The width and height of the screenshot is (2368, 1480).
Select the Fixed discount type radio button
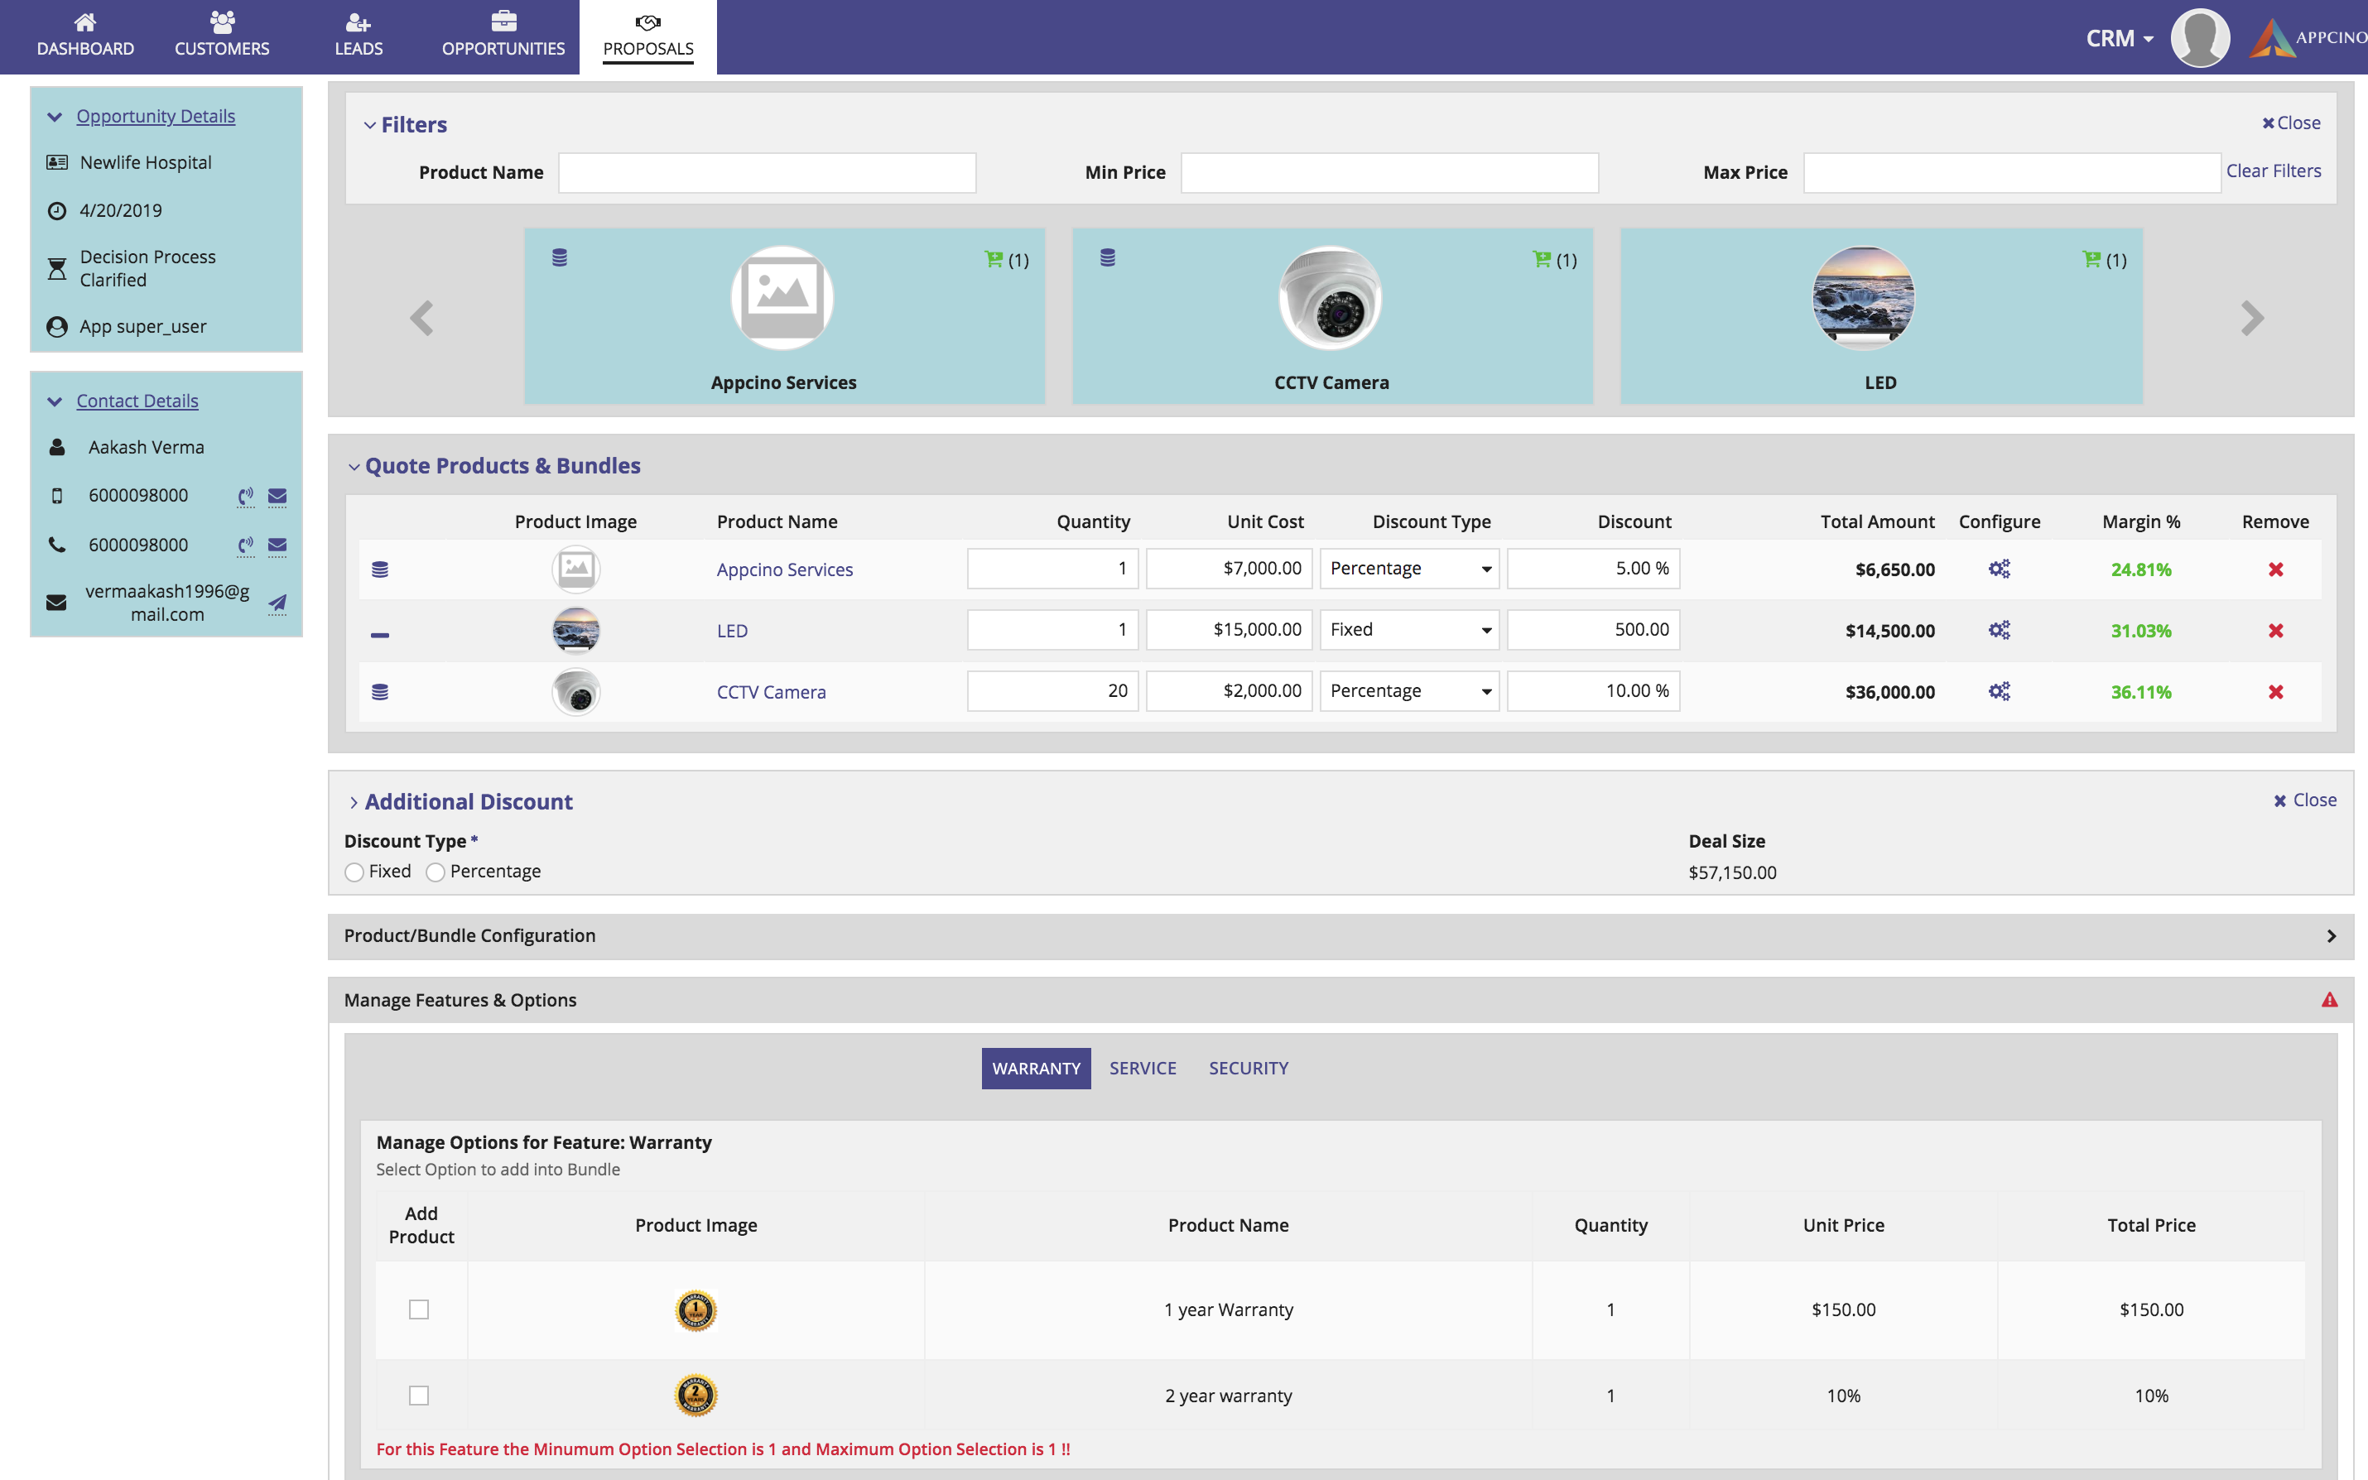354,872
